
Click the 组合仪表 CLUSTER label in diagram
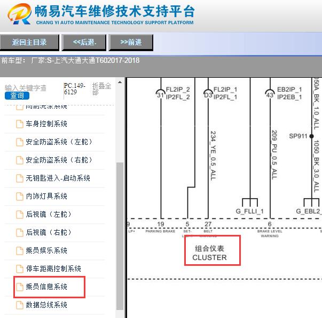[209, 253]
